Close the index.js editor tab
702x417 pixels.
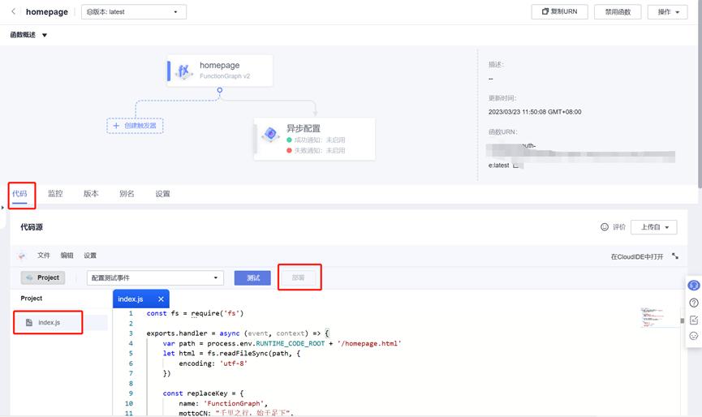coord(161,299)
